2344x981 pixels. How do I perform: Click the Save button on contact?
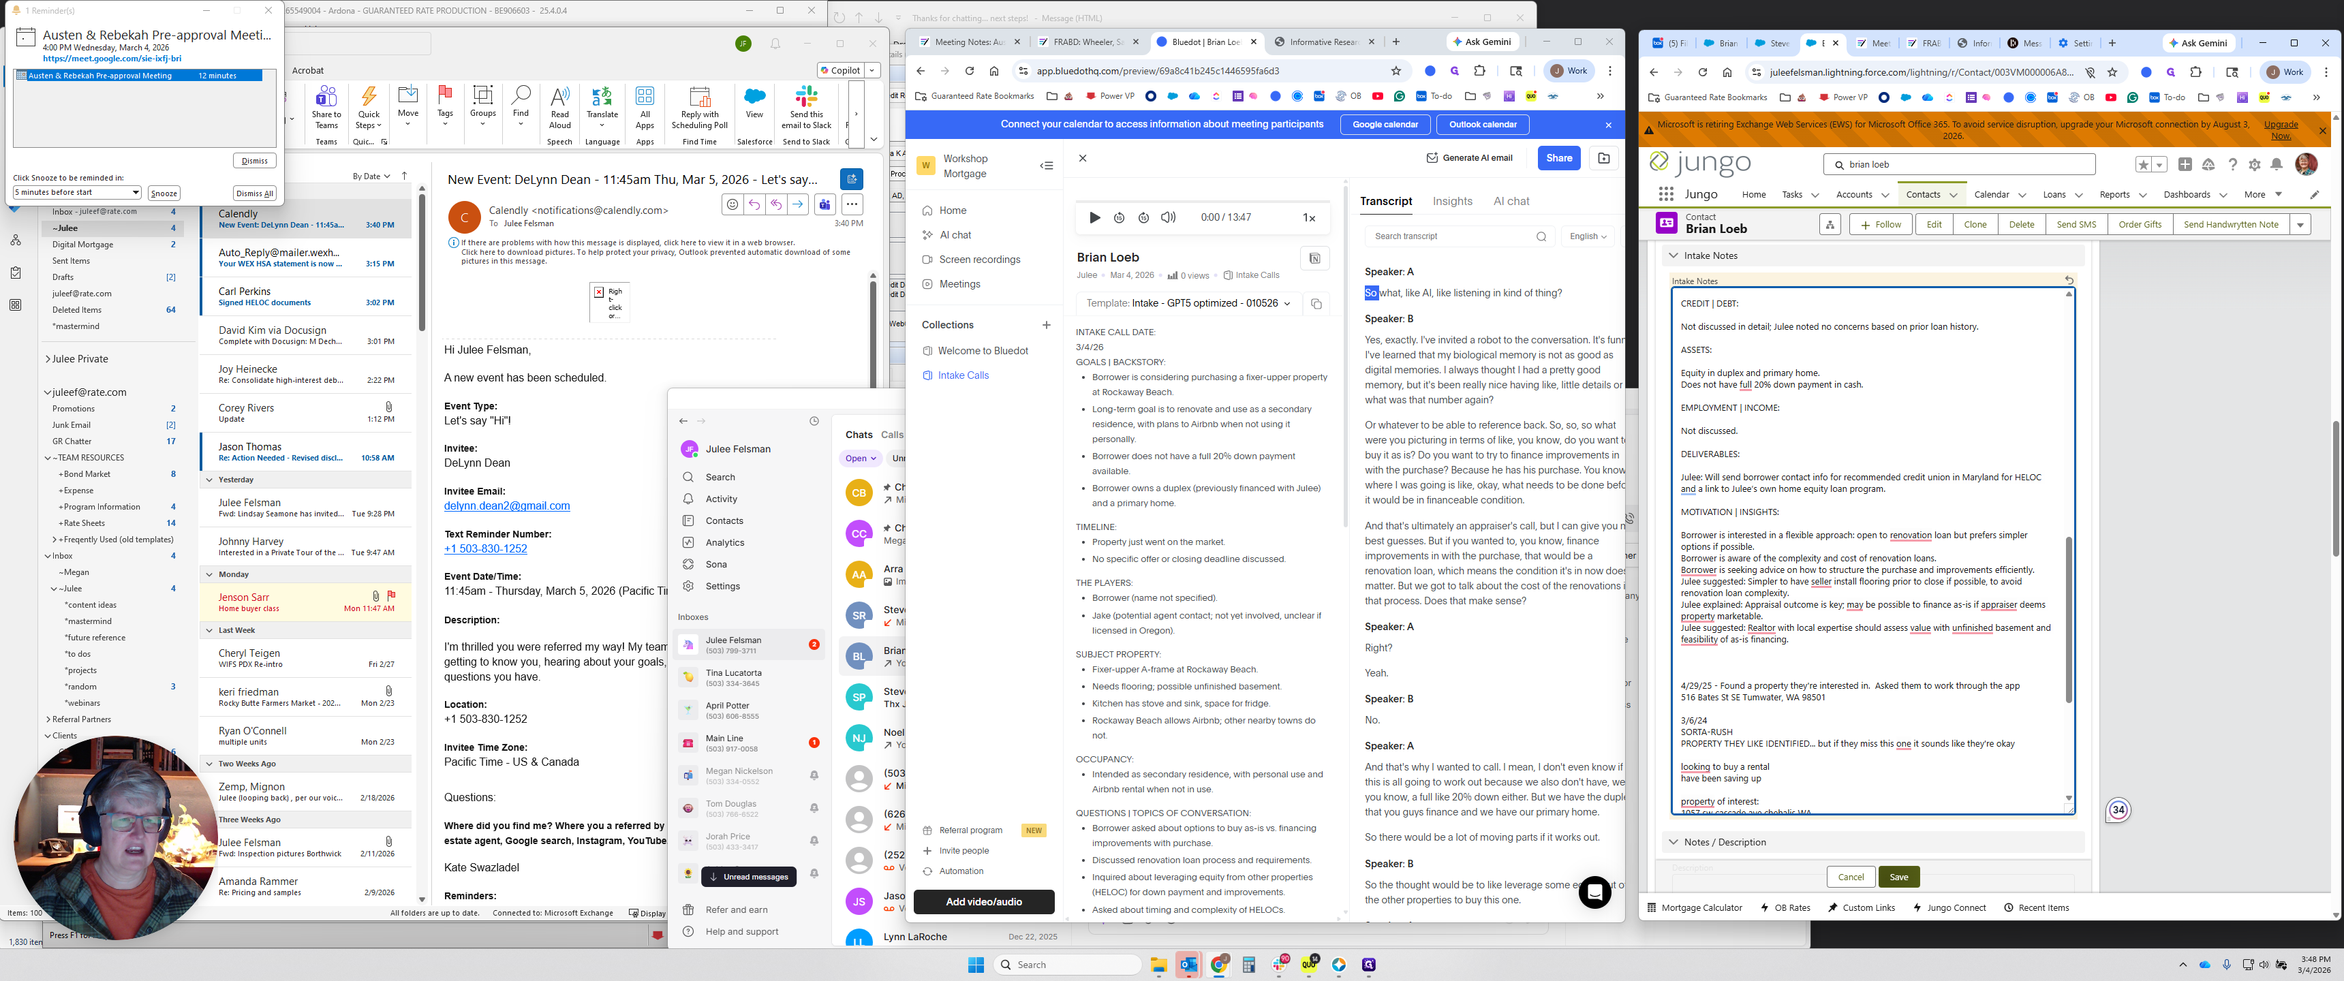1898,877
